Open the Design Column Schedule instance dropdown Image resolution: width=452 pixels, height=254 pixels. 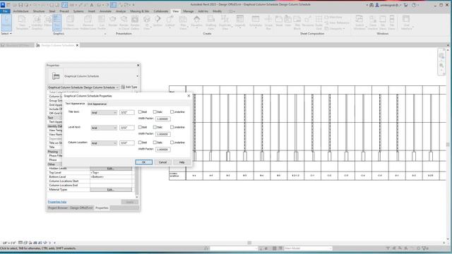[83, 87]
